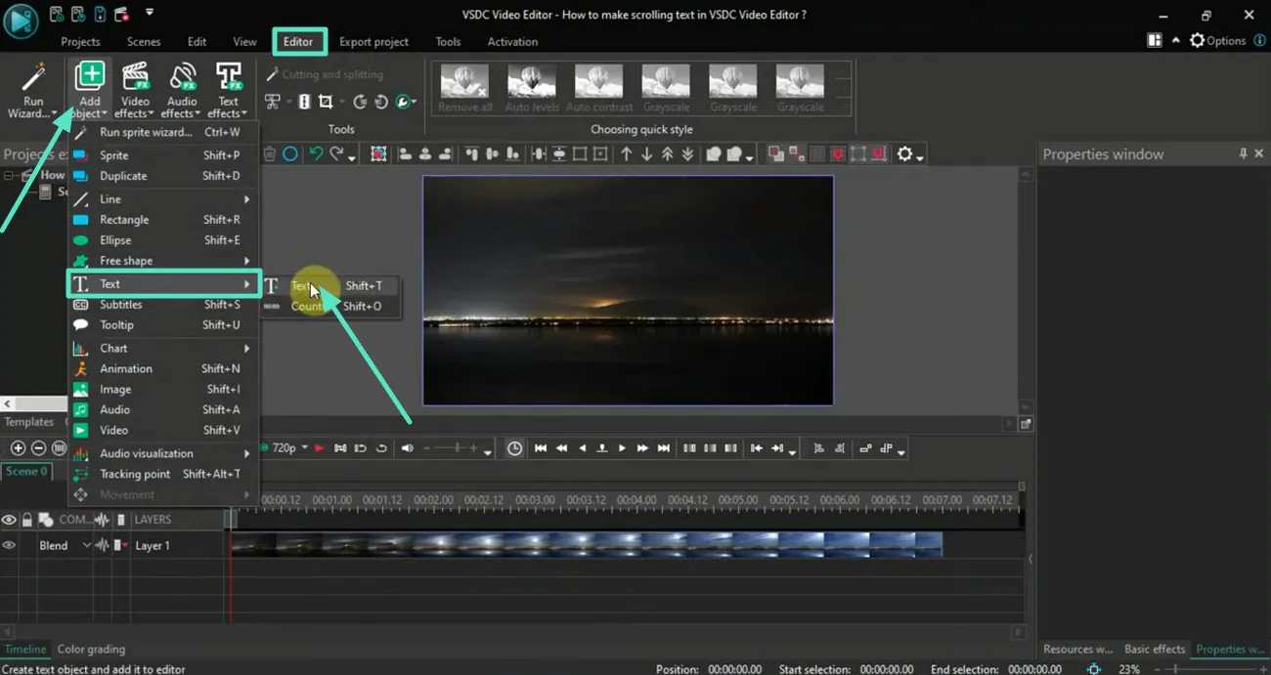Open the Export project tab

(x=373, y=42)
